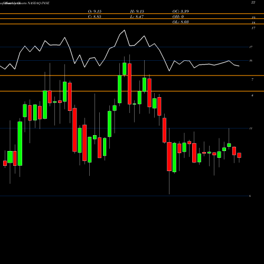This screenshot has width=264, height=264.
Task: Click the 11 price axis label
Action: (x=251, y=128)
